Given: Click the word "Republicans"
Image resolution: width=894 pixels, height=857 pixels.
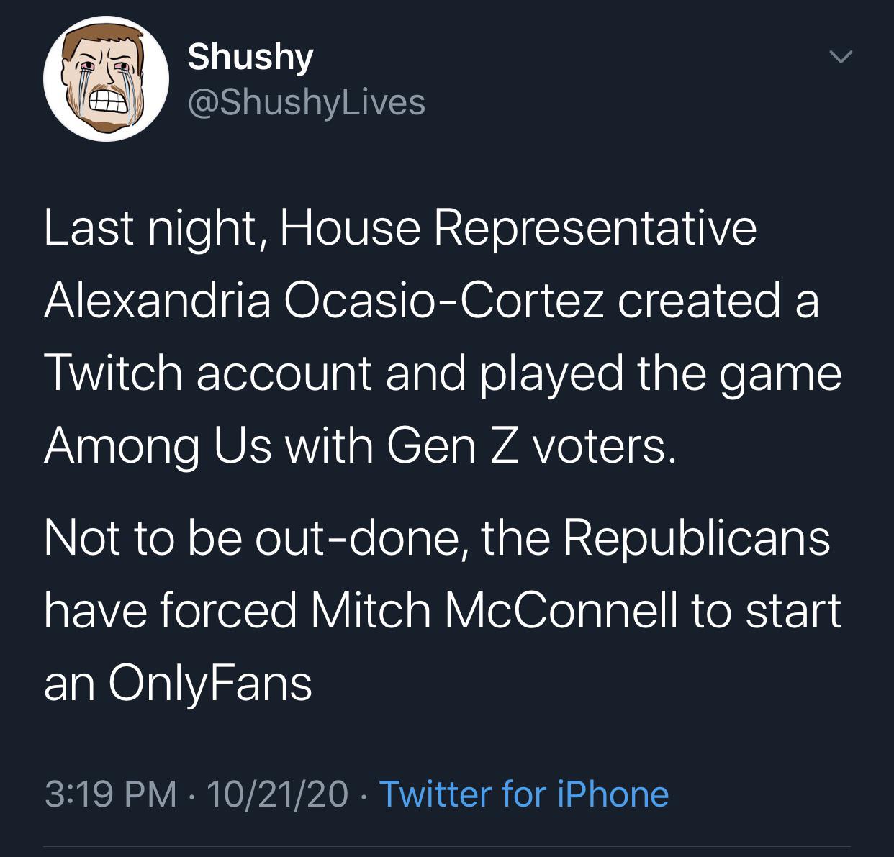Looking at the screenshot, I should click(696, 538).
